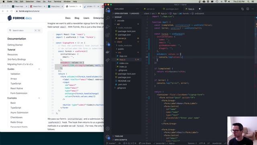This screenshot has height=145, width=257.
Task: Click the Wi-Fi icon in the menu bar
Action: pyautogui.click(x=226, y=2)
